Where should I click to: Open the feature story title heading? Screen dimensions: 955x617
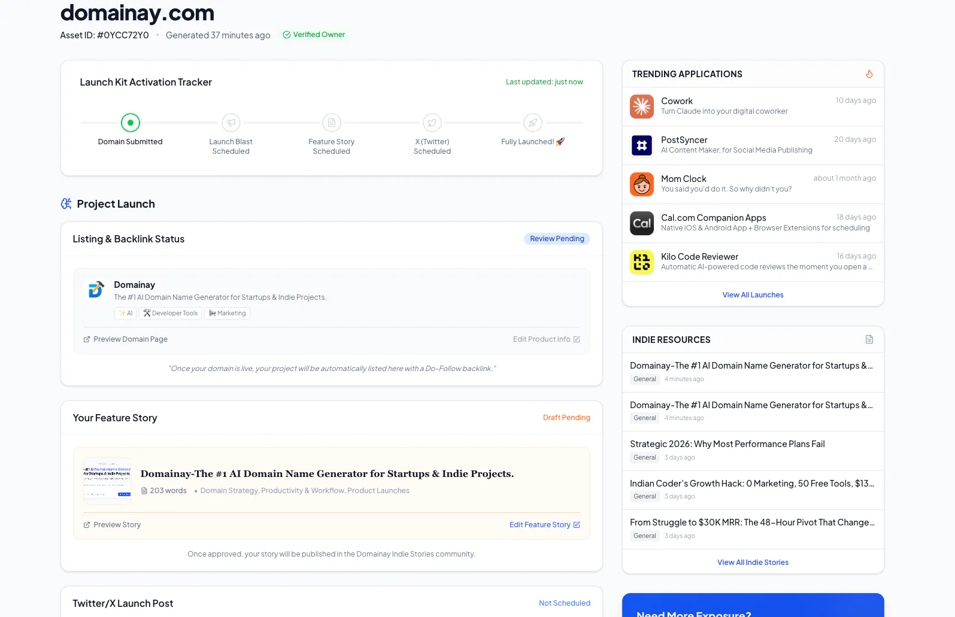pos(327,473)
